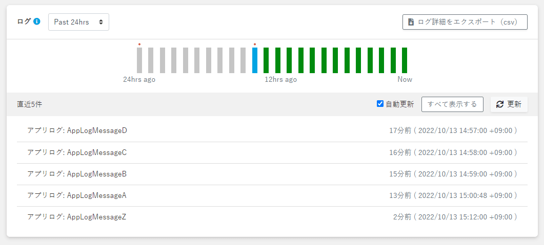
Task: Click the last gray bar before blue
Action: tap(243, 60)
